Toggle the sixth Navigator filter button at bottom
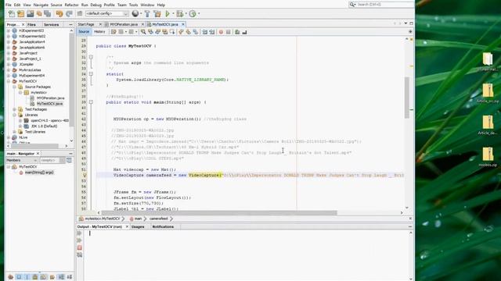This screenshot has height=281, width=501. click(x=52, y=277)
